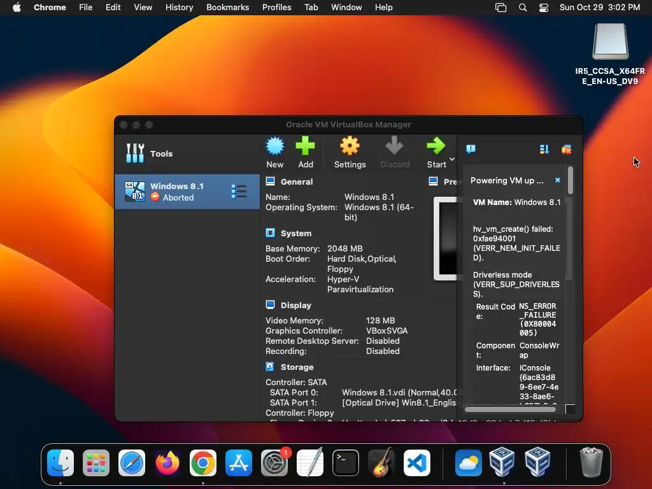Open the Weather app from the Dock
The height and width of the screenshot is (489, 652).
[x=468, y=463]
